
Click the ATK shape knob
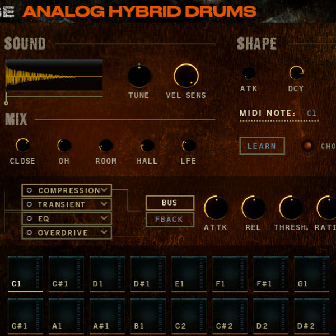249,73
